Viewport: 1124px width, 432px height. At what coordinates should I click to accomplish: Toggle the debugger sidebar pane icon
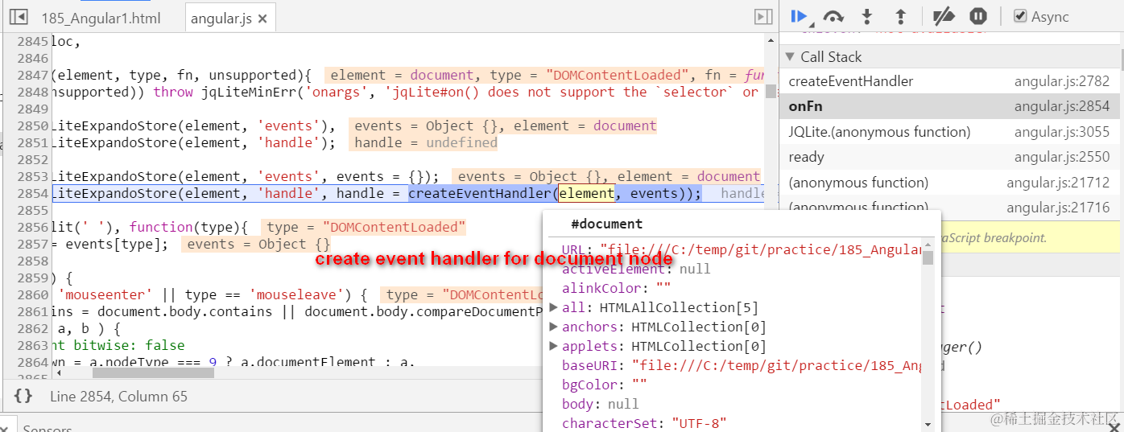pyautogui.click(x=762, y=17)
